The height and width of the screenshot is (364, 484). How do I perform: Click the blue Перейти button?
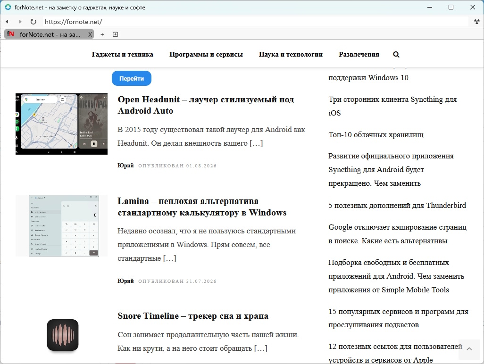132,78
